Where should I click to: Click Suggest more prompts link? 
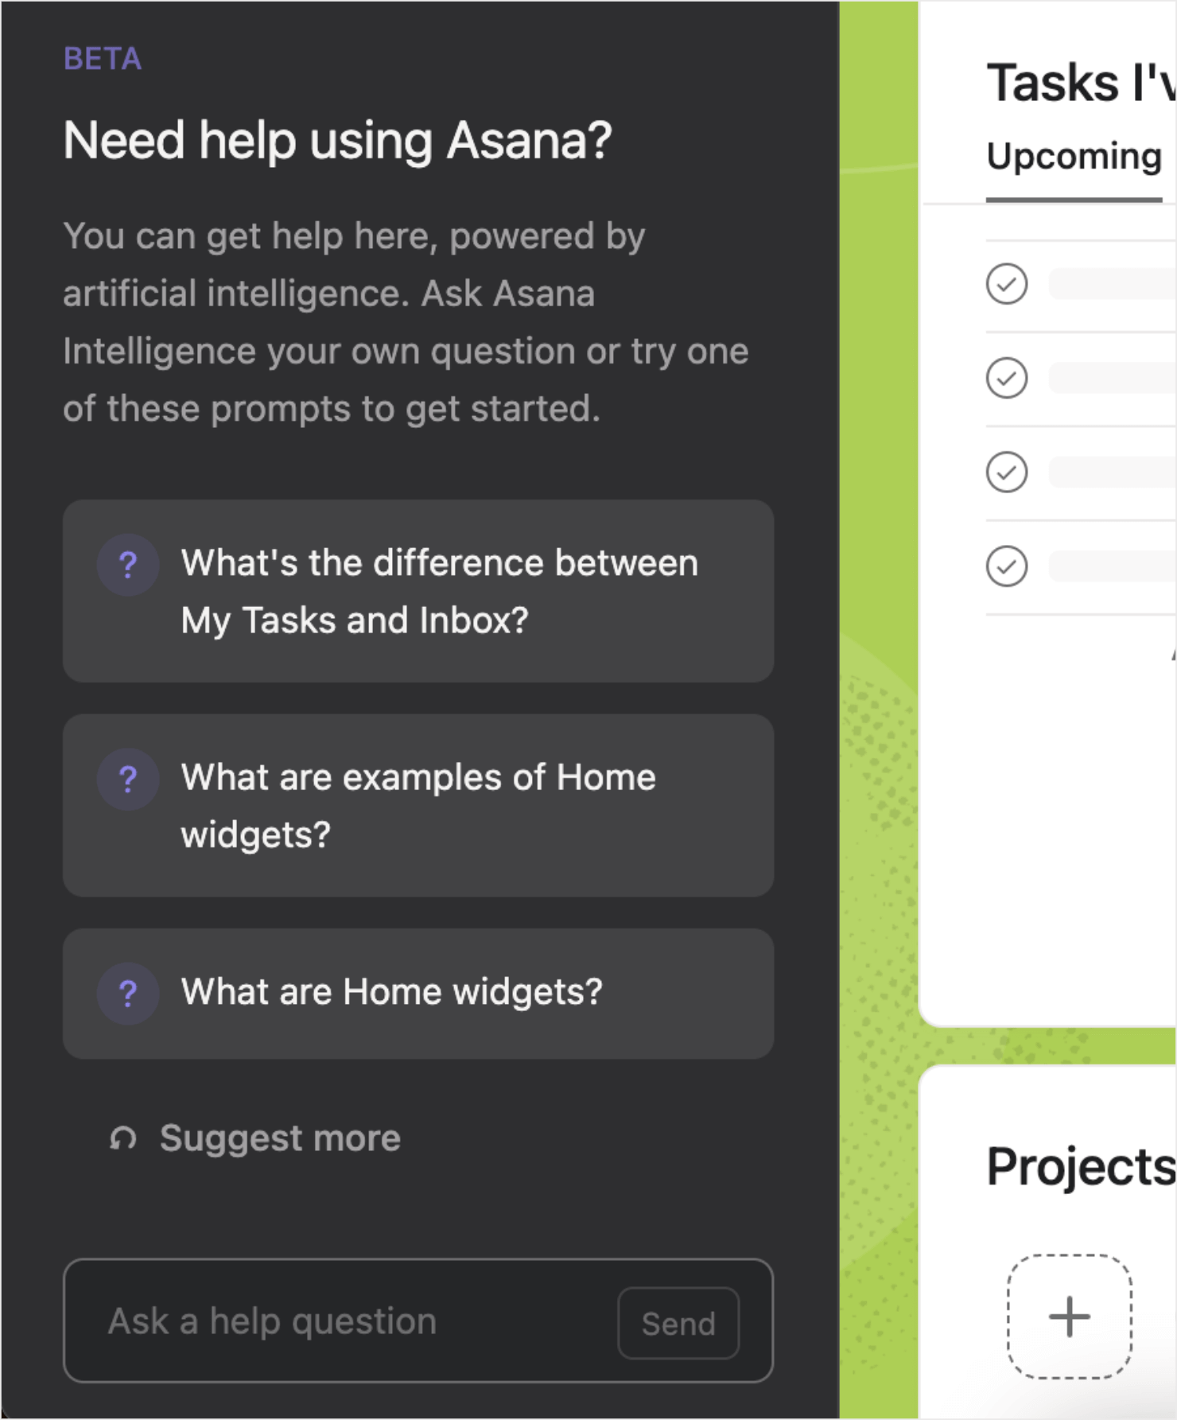pos(280,1138)
